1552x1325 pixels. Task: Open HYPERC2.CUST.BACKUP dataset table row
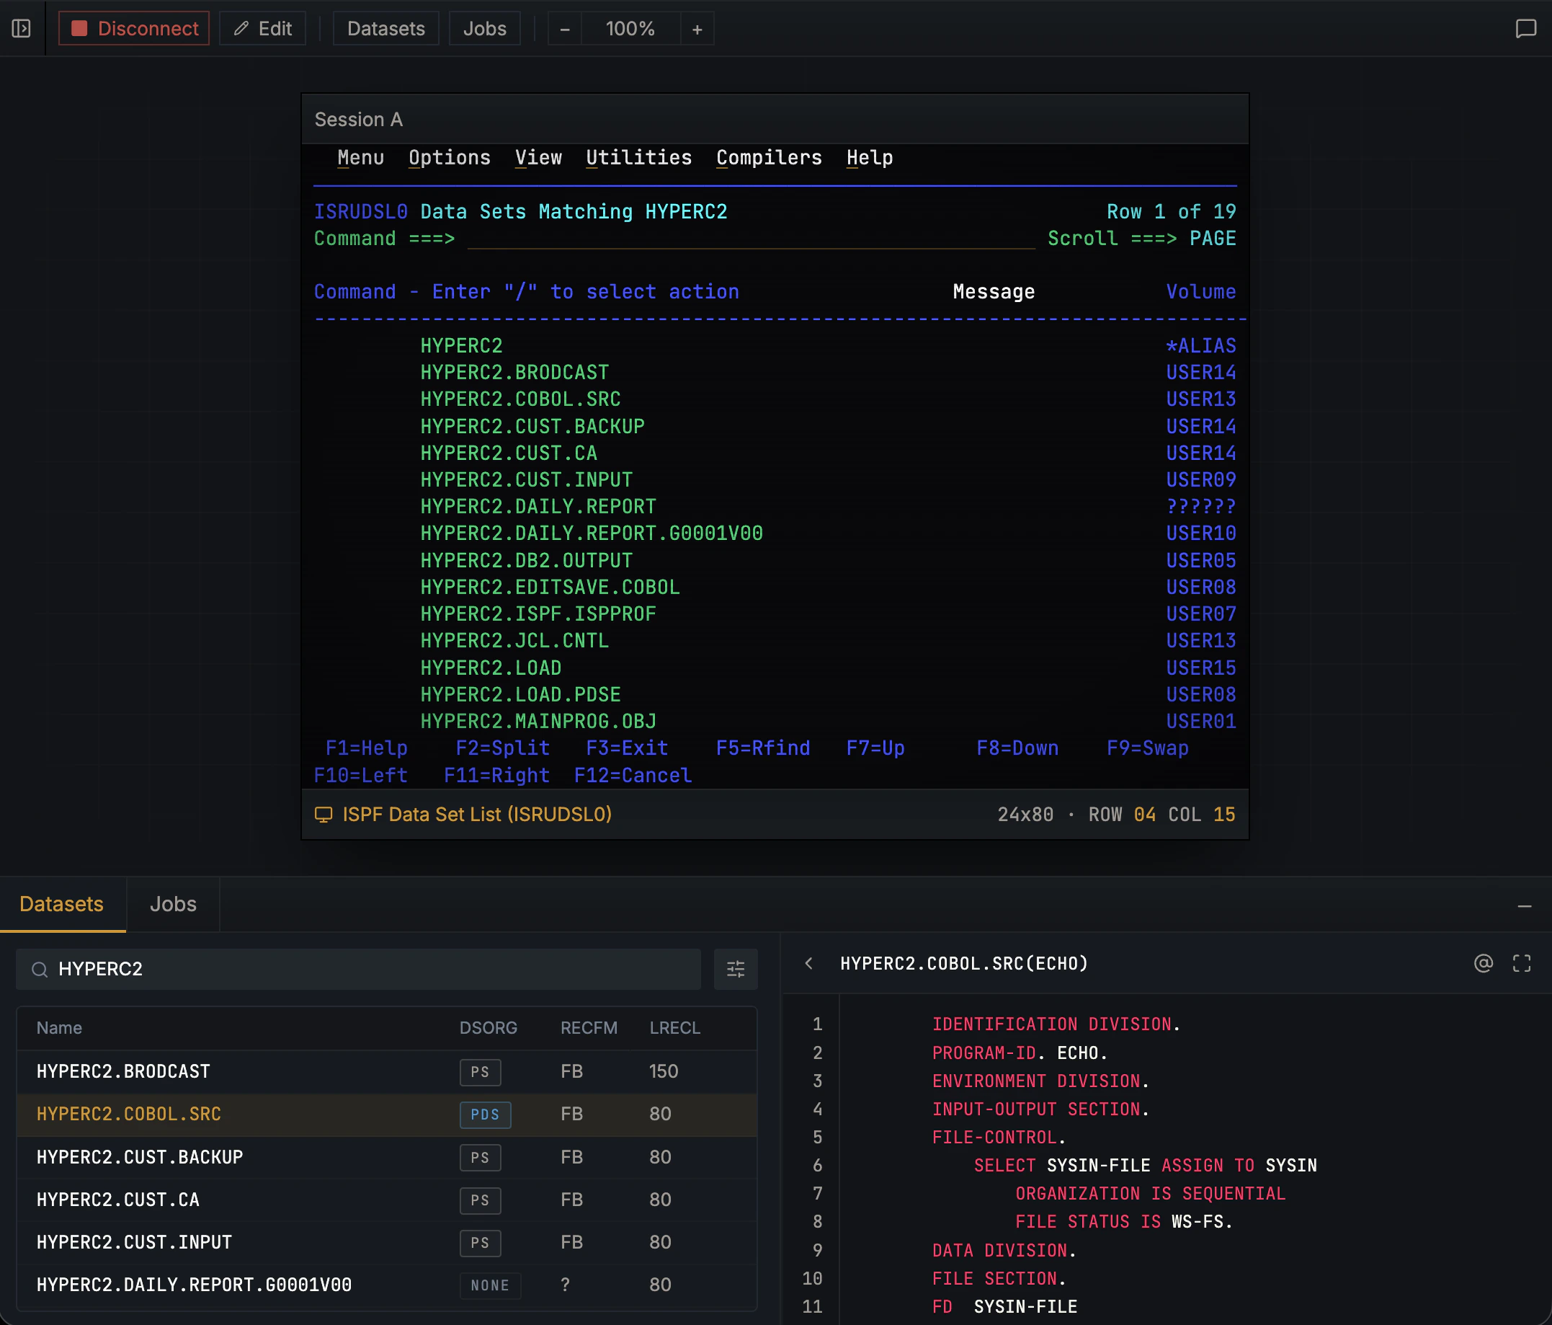point(386,1157)
